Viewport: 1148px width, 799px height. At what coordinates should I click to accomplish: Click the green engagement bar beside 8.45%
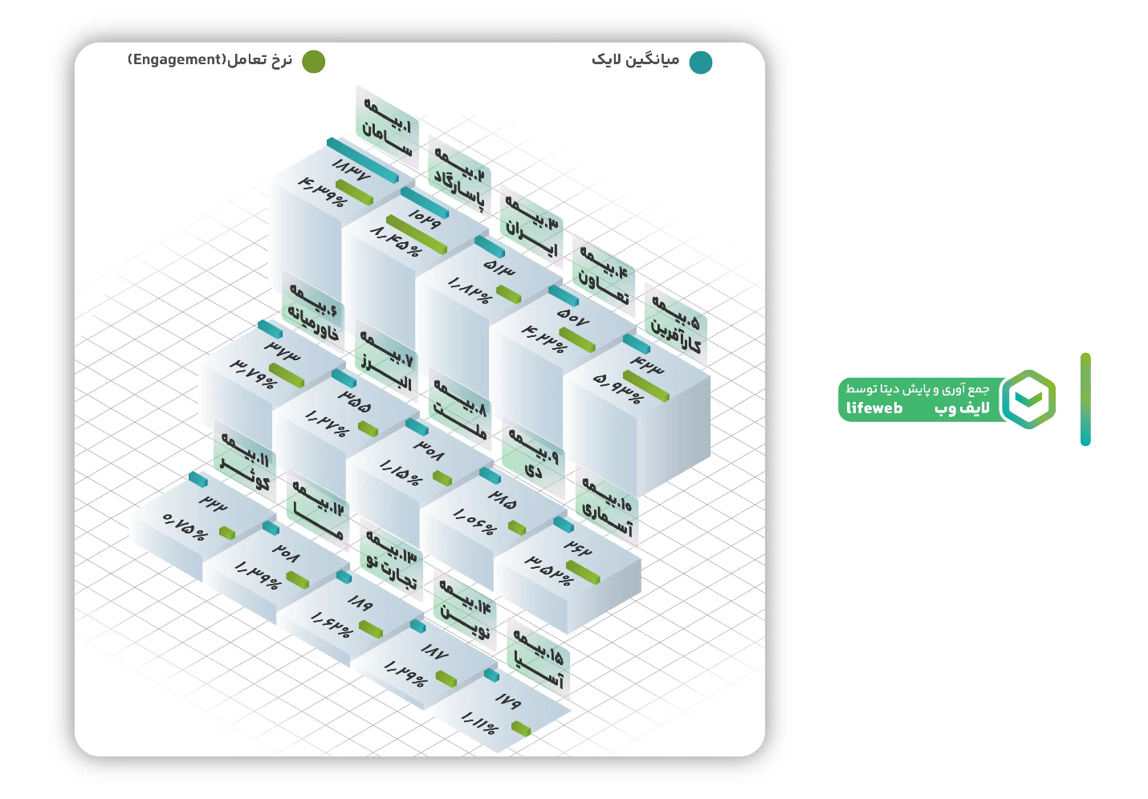416,234
